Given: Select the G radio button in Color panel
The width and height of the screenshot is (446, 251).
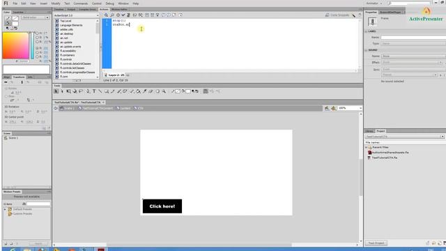Looking at the screenshot, I should pyautogui.click(x=37, y=52).
